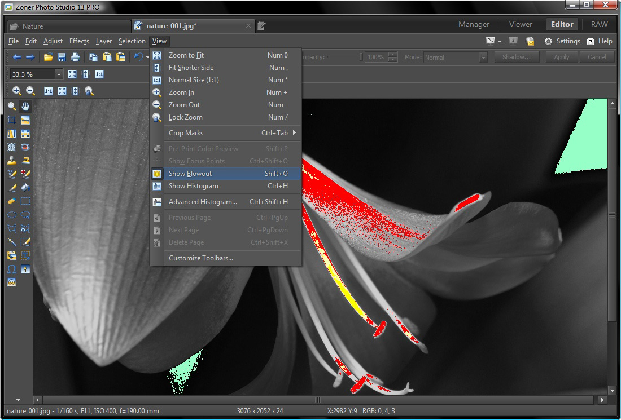Click the Apply button

tap(561, 57)
